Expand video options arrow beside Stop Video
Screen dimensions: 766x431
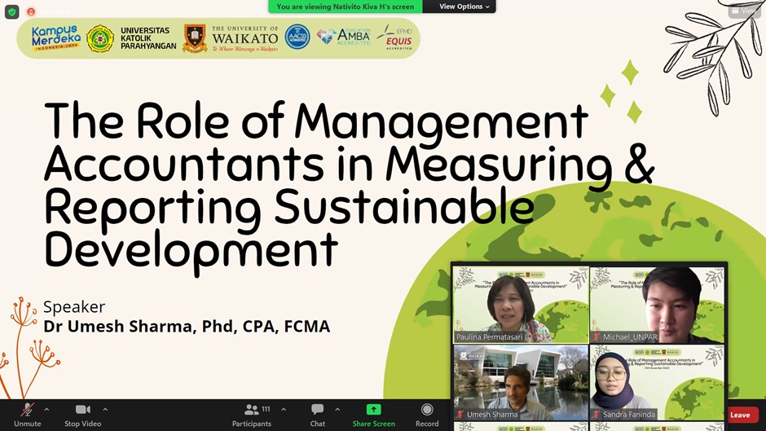(x=105, y=409)
